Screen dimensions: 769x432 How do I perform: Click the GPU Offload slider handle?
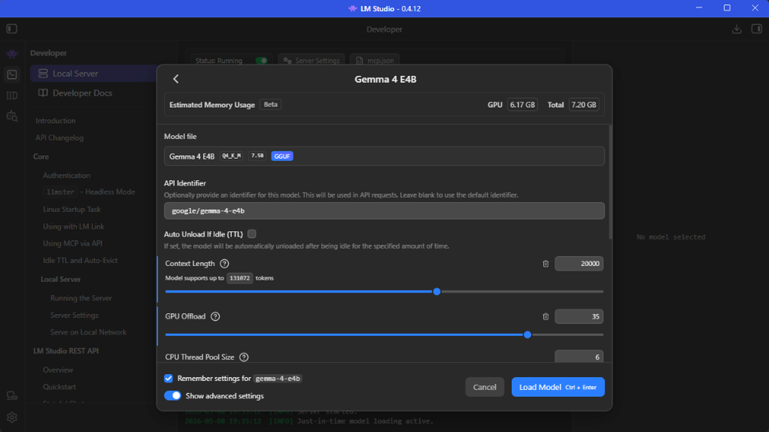coord(528,335)
